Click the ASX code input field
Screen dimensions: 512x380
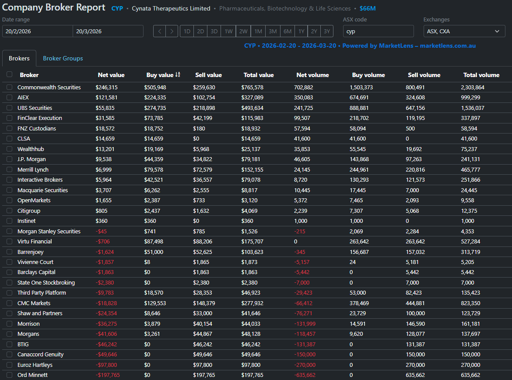click(x=378, y=32)
